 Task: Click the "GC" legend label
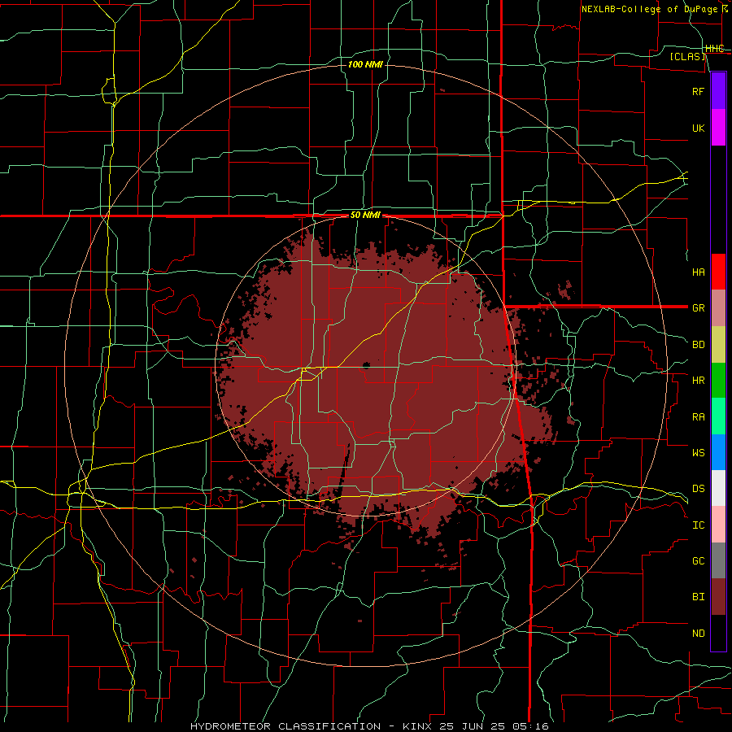(x=699, y=561)
